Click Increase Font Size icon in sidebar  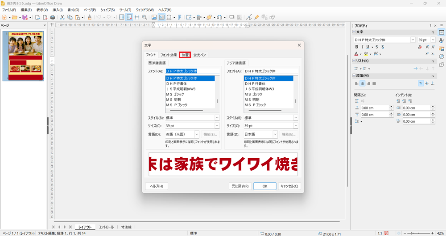(427, 47)
